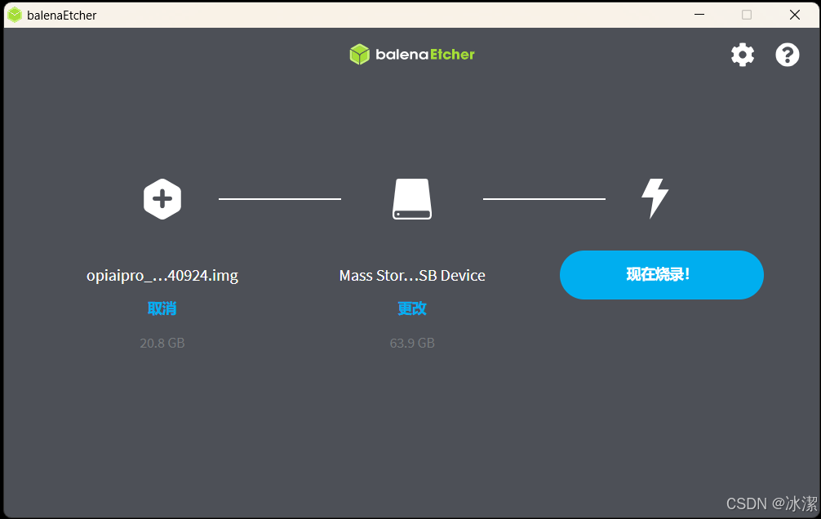Start flashing with 现在烧录! button

tap(661, 275)
